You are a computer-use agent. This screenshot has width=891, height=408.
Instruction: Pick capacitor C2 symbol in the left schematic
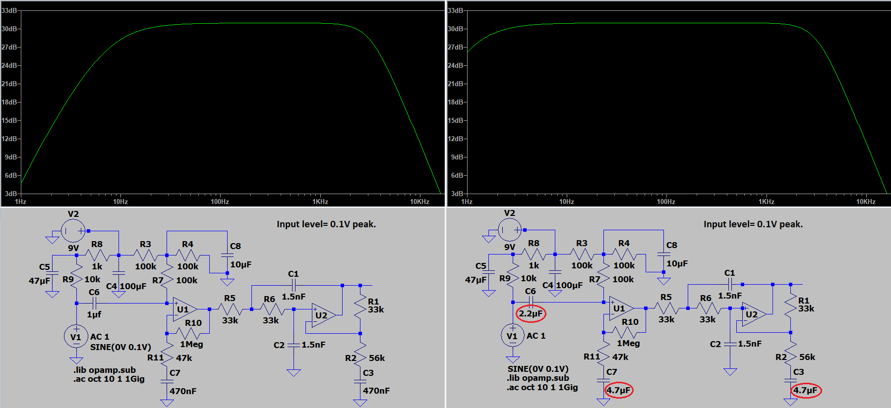tap(294, 345)
